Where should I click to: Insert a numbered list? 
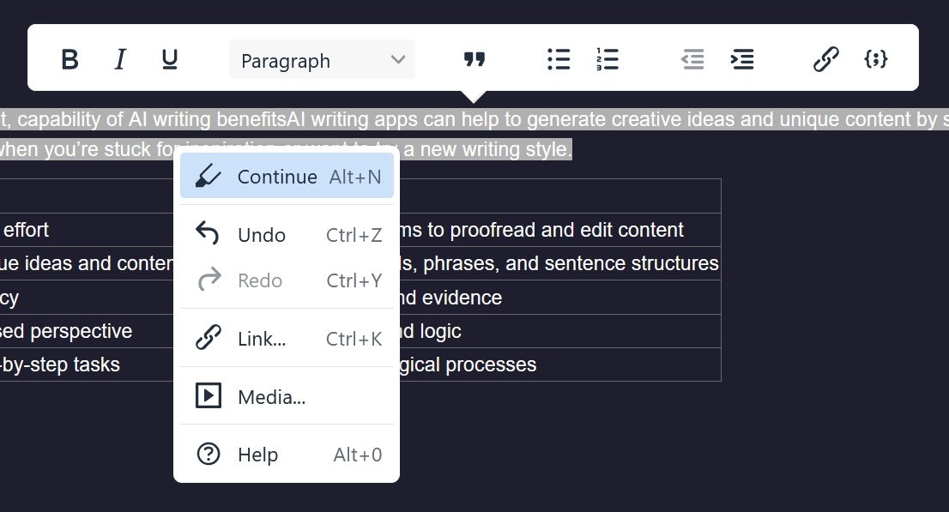[x=607, y=59]
